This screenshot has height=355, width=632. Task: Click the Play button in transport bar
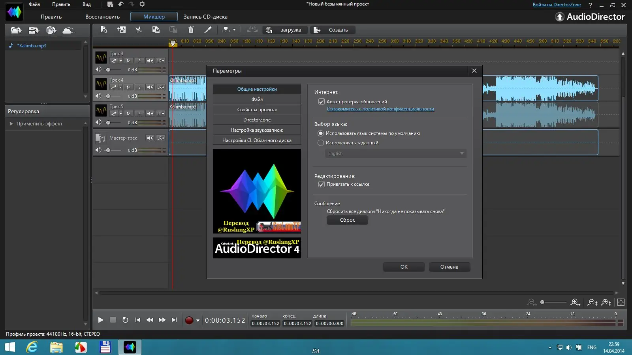101,320
